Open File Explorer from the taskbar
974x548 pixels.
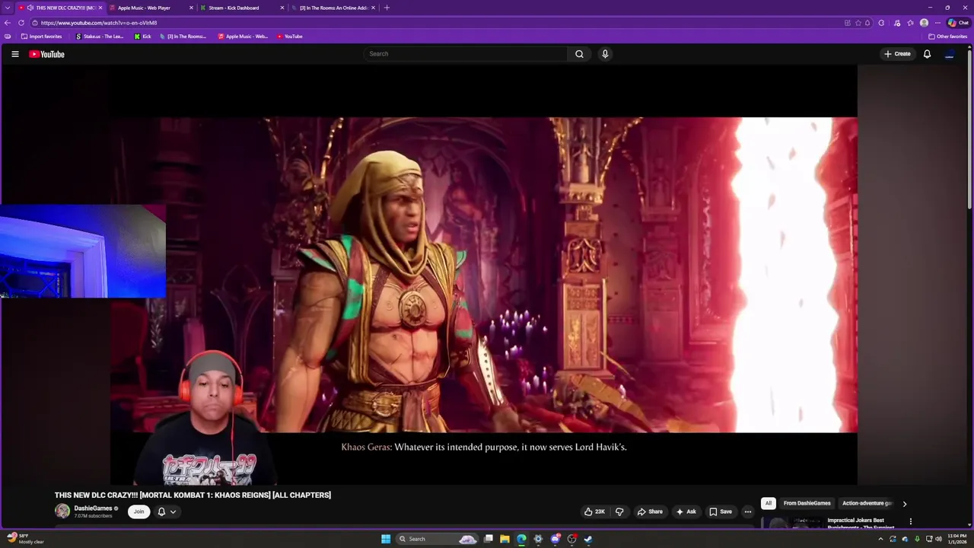tap(505, 539)
